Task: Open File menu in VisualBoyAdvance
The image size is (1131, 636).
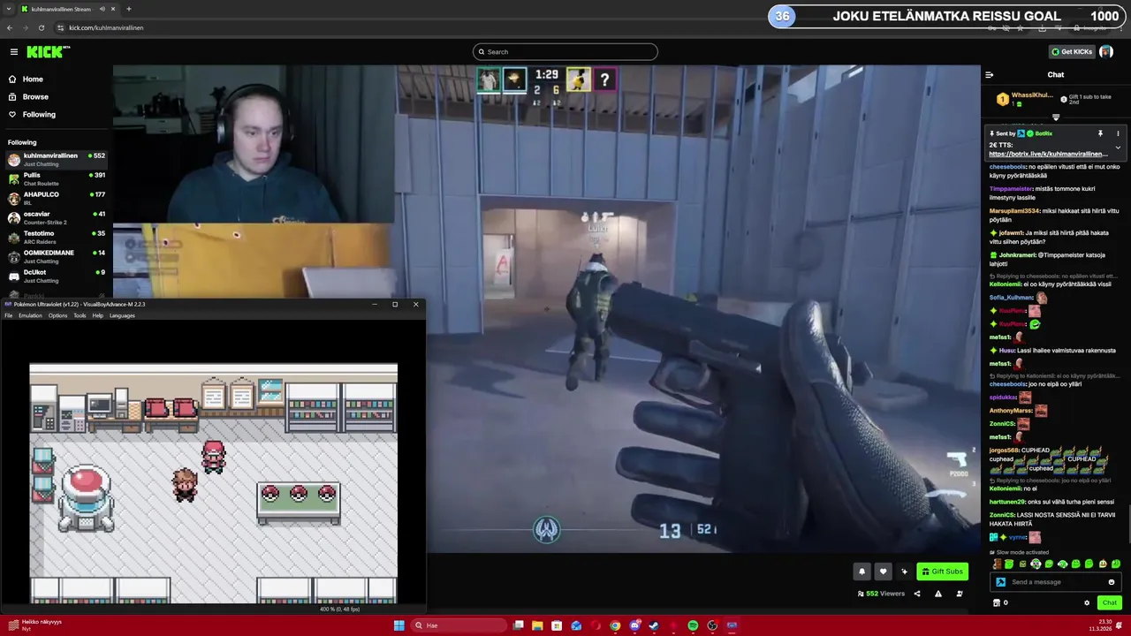Action: point(9,315)
